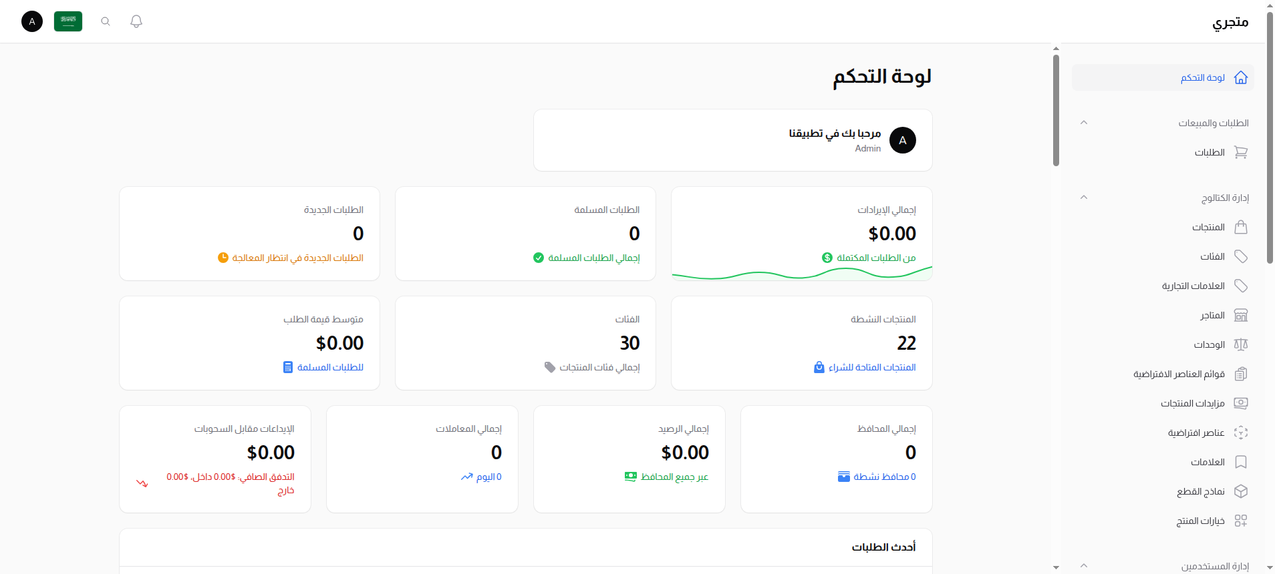Click the storefront icon for المتاجر
This screenshot has width=1275, height=574.
click(x=1241, y=315)
